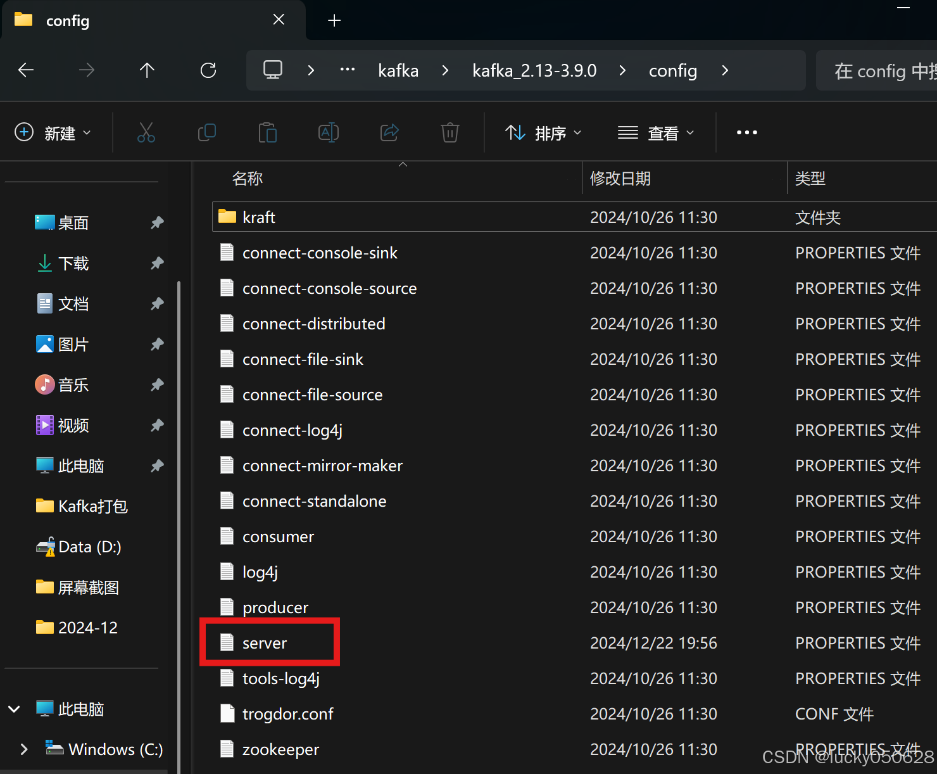Go back with the left arrow button
The width and height of the screenshot is (937, 774).
(x=26, y=70)
